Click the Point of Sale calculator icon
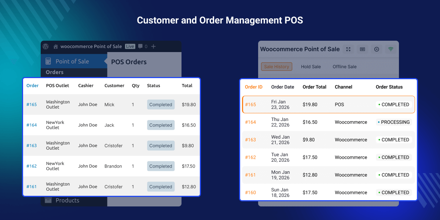This screenshot has width=440, height=220. point(48,61)
